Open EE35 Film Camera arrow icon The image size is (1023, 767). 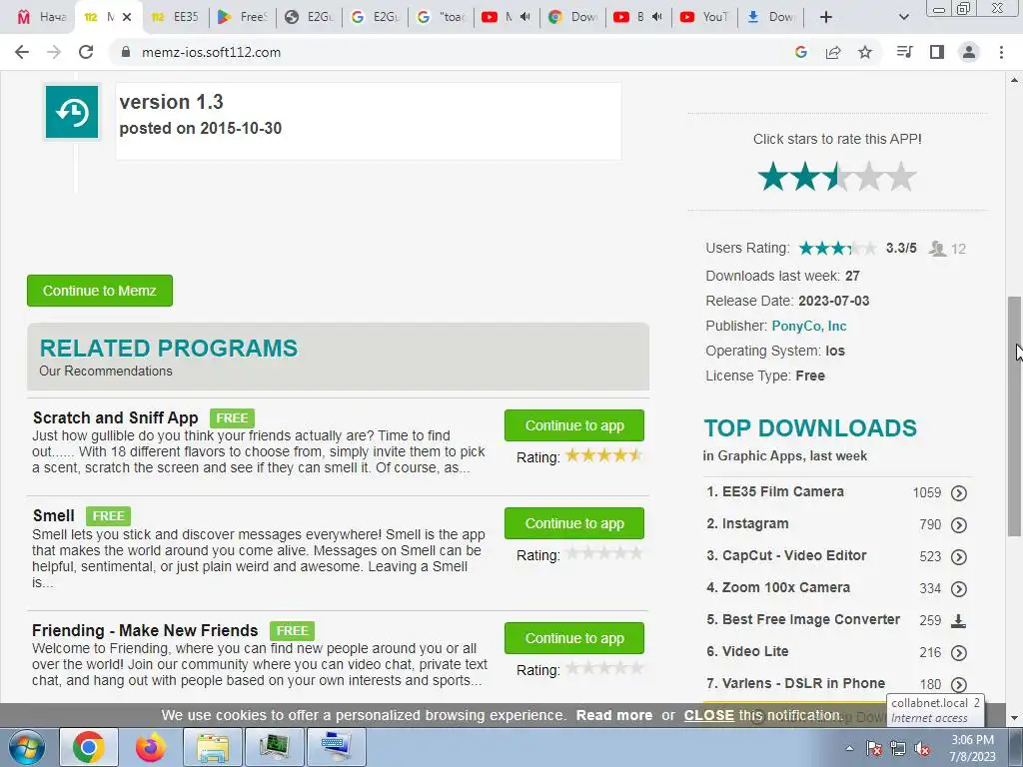point(958,493)
